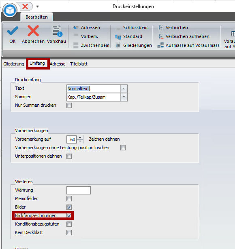This screenshot has width=235, height=249.
Task: Open the quick access toolbar customize arrow
Action: click(x=37, y=6)
